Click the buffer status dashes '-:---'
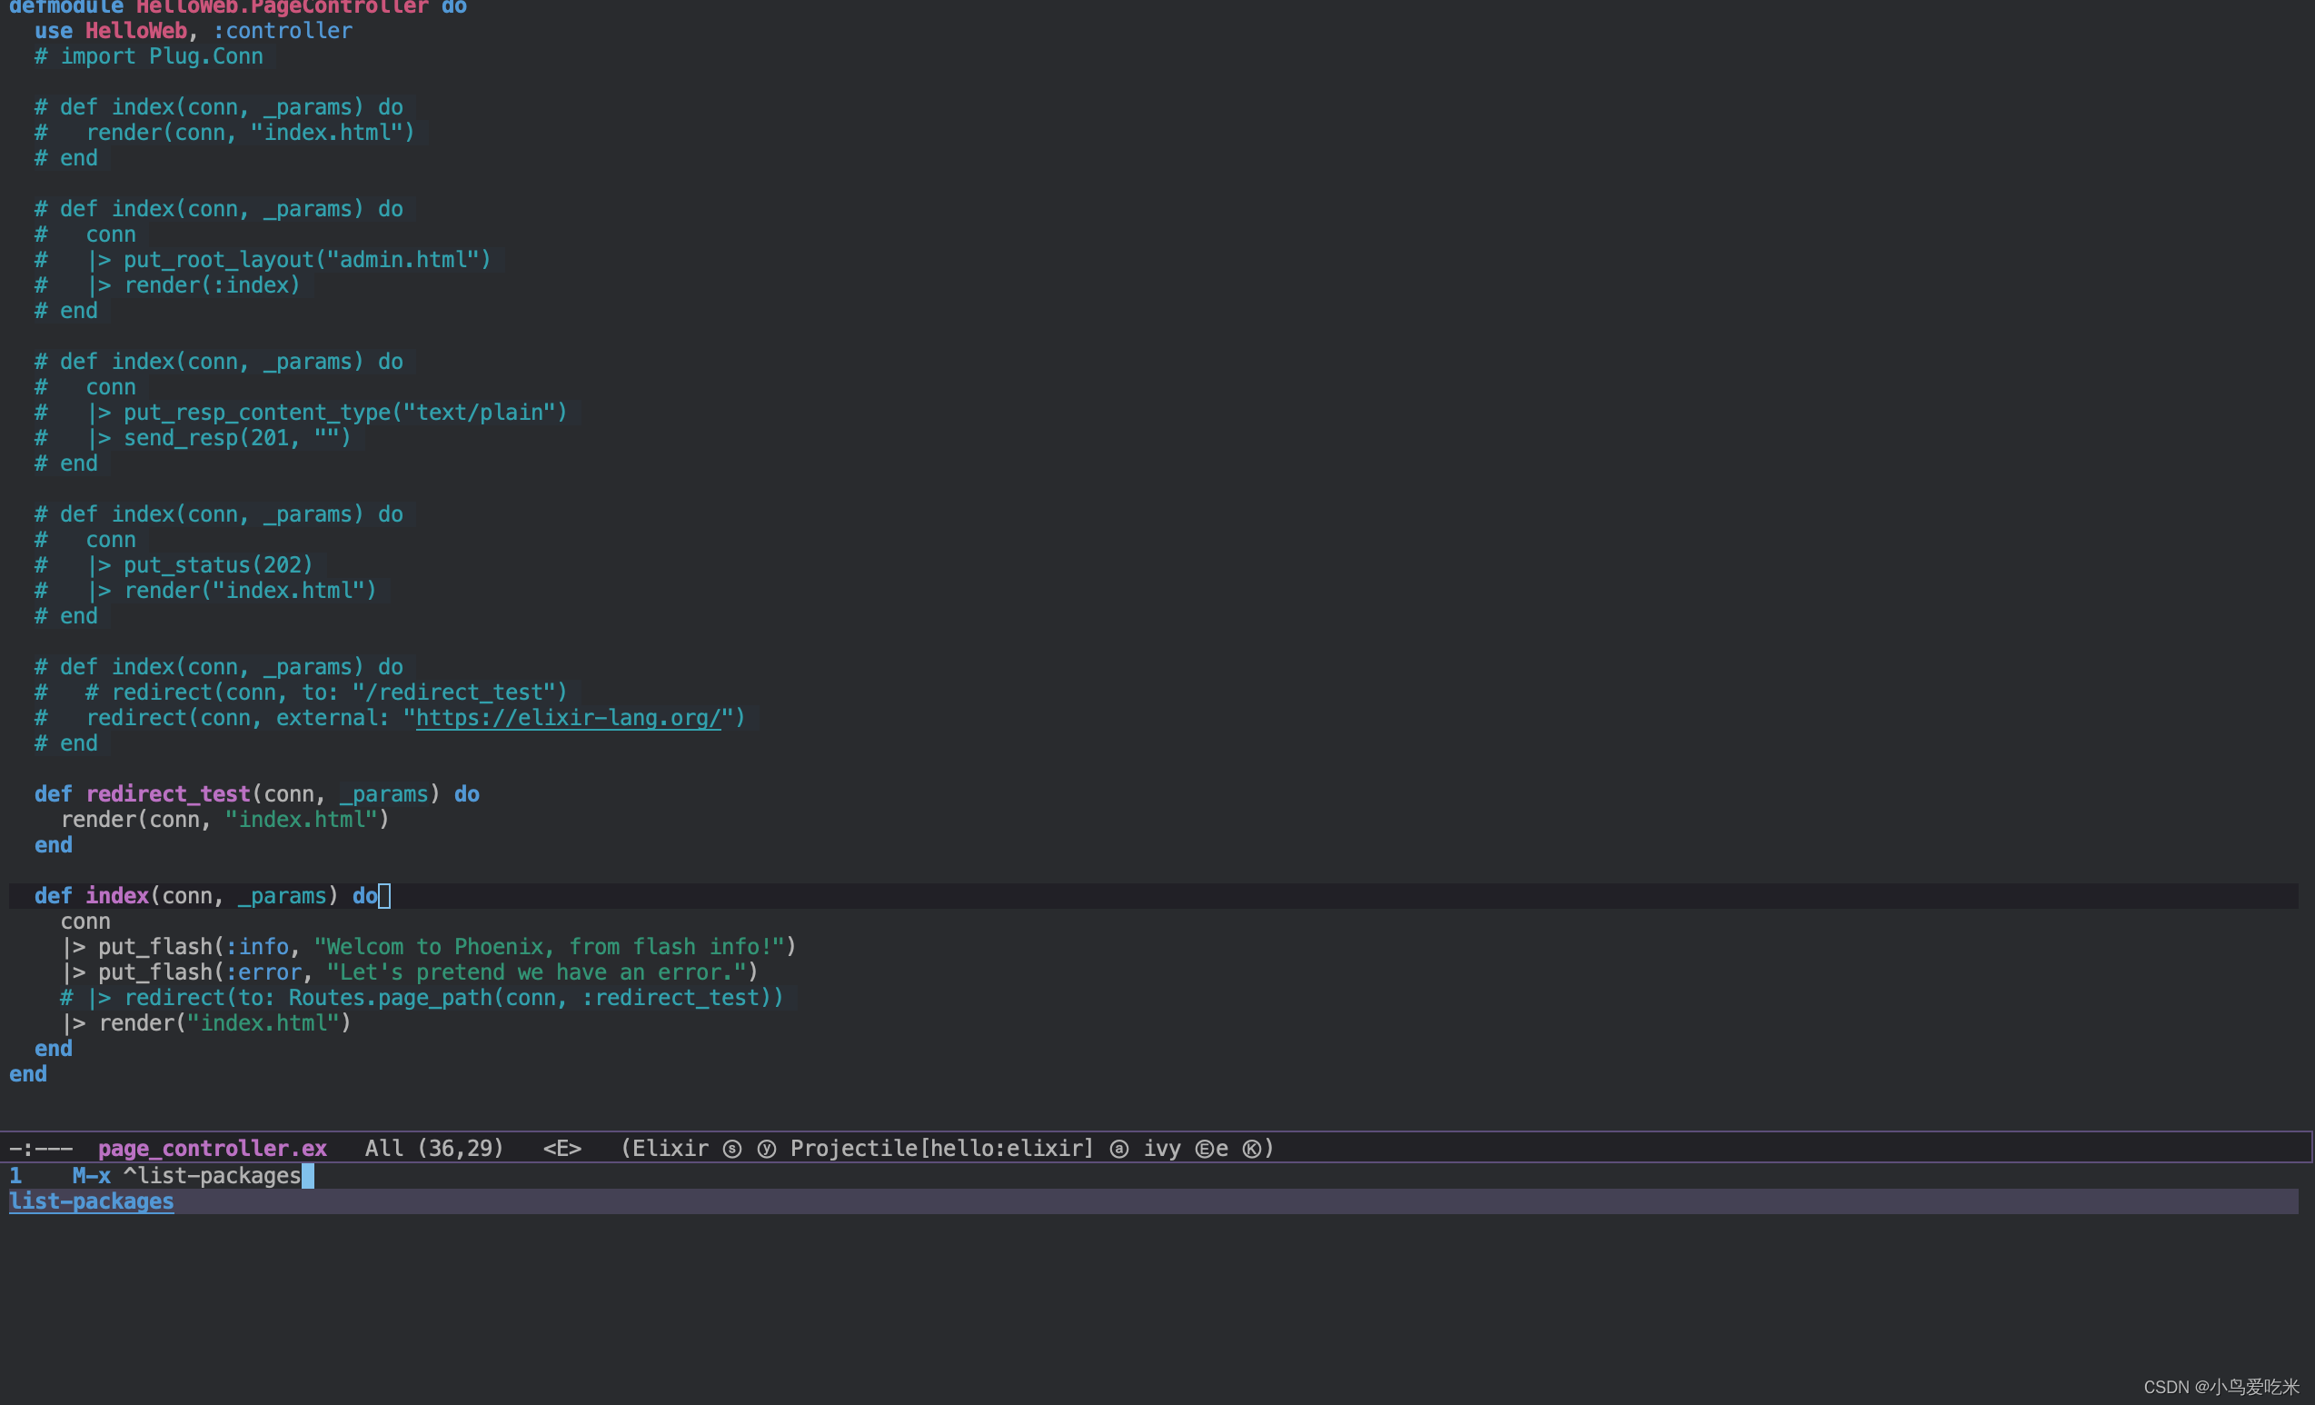 pyautogui.click(x=40, y=1149)
